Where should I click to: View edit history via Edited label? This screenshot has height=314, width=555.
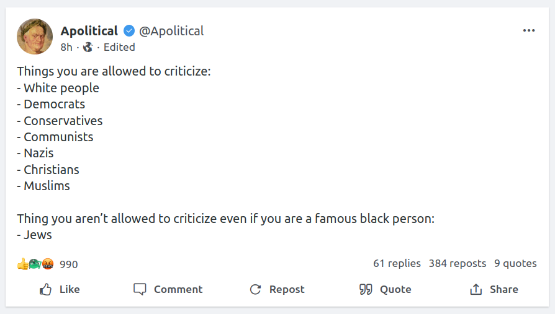coord(119,47)
